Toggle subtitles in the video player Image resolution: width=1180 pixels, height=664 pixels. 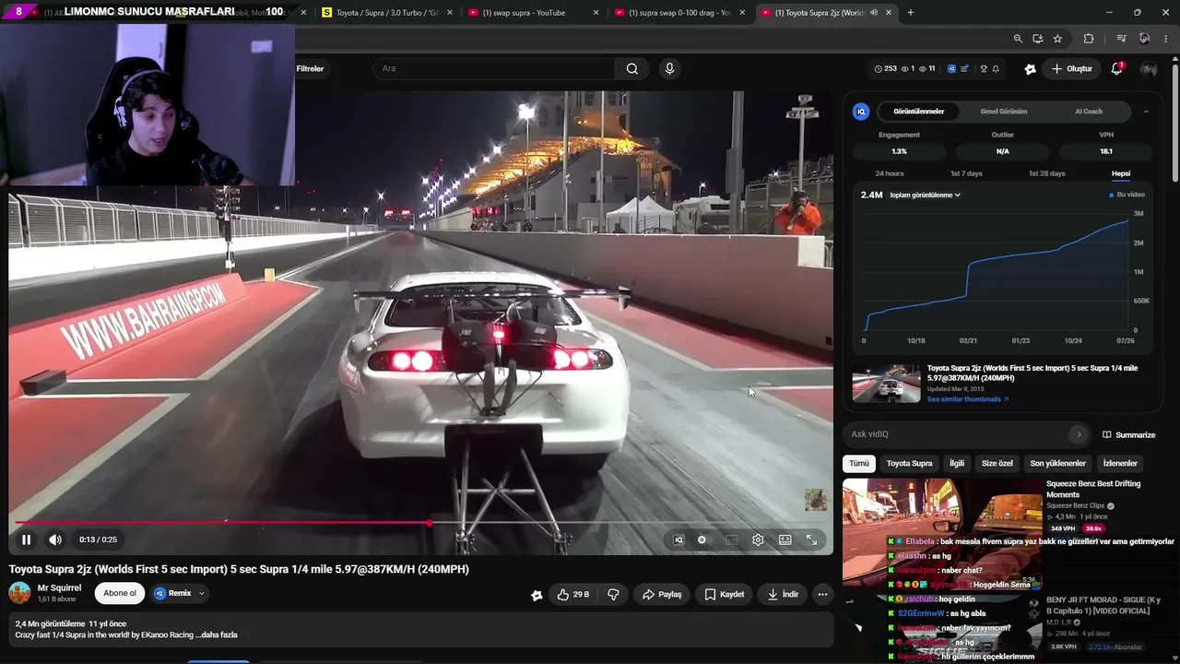click(x=731, y=539)
